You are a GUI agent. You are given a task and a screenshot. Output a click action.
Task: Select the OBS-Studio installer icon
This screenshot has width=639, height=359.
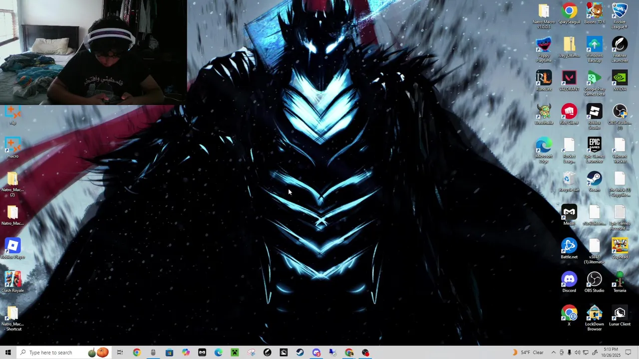620,117
